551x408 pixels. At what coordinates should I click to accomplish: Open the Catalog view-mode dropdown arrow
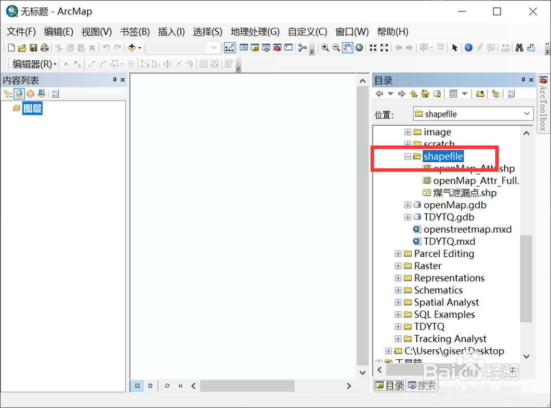(x=465, y=94)
